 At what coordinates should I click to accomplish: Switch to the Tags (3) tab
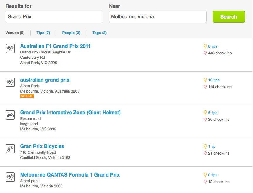99,33
